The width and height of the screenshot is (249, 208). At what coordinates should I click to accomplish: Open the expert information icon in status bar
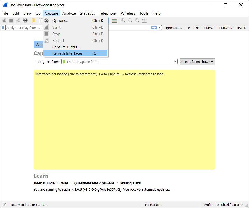[4, 205]
